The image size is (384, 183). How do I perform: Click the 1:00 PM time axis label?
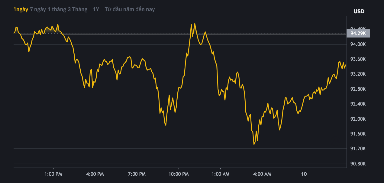click(x=53, y=174)
